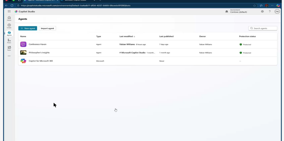Sort agents by the Name column
Screen dimensions: 284x141
(x=23, y=36)
